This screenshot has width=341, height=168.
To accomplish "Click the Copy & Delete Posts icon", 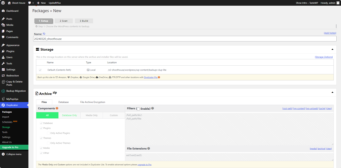I will pos(3,82).
